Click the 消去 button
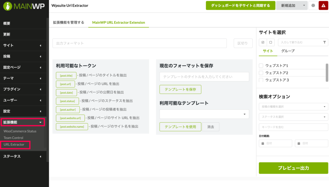Screen dimensions: 329x187 [211, 127]
